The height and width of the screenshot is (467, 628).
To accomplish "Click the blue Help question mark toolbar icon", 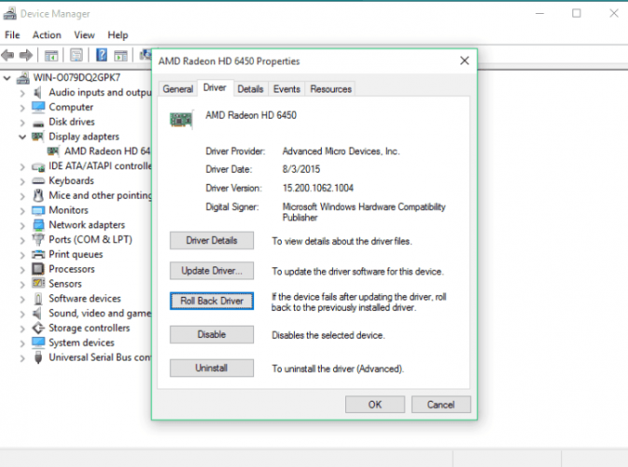I will (x=102, y=55).
